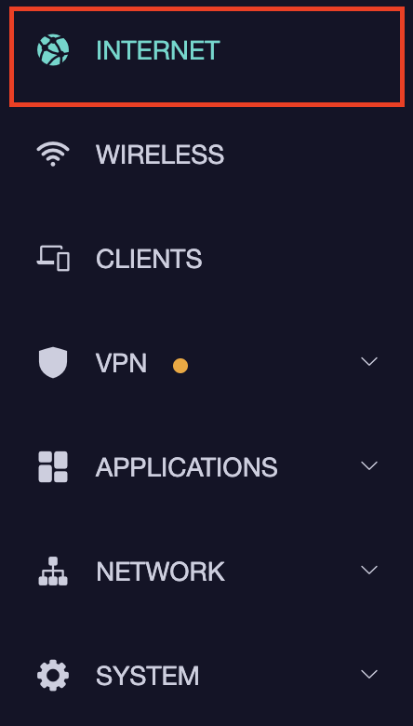Choose the NETWORK text label
Viewport: 413px width, 726px height.
pyautogui.click(x=161, y=571)
